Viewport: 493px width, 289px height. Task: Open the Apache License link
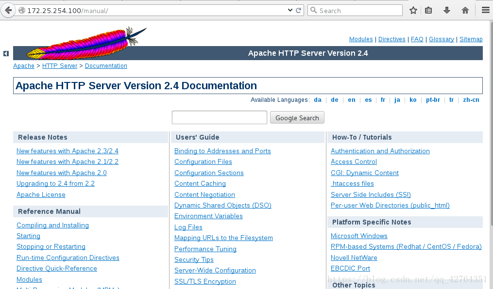[x=41, y=194]
